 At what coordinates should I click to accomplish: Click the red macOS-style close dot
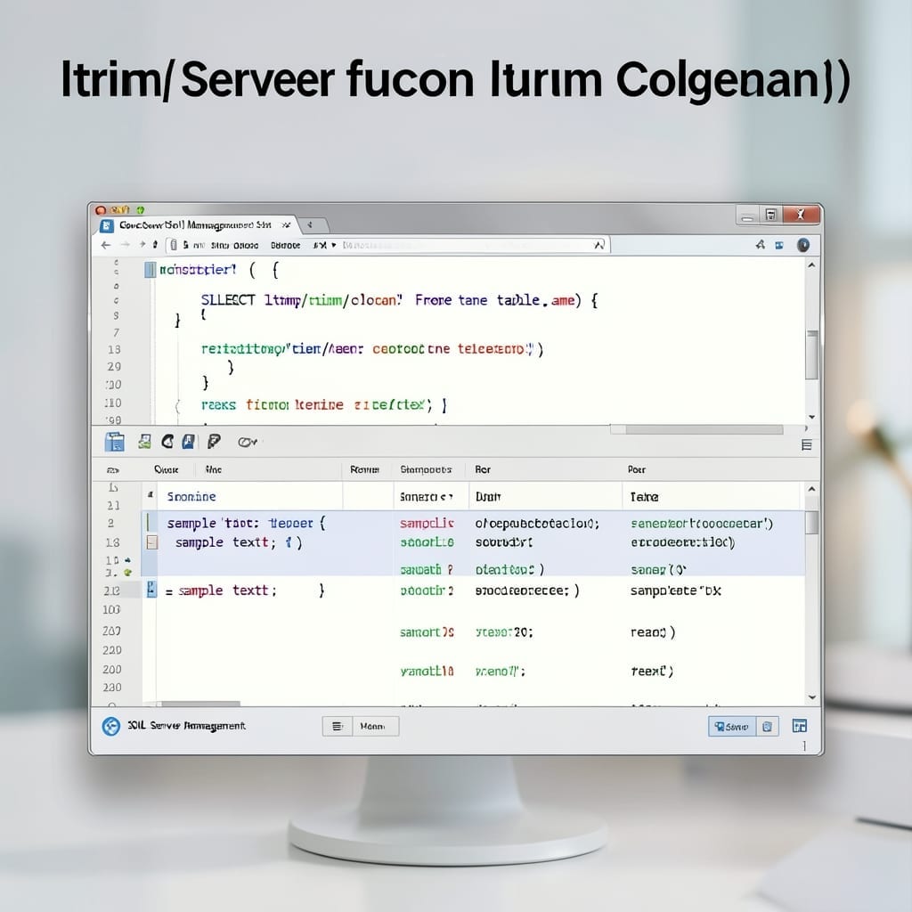tap(101, 210)
